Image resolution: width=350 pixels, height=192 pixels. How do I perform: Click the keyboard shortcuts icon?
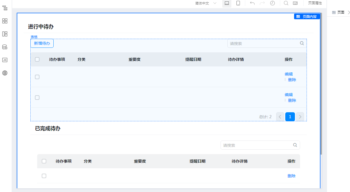pyautogui.click(x=295, y=3)
